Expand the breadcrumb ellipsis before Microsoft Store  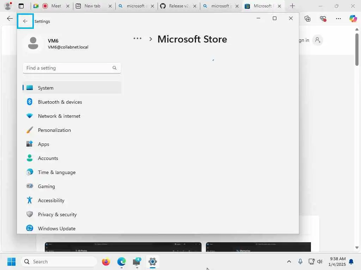(137, 39)
